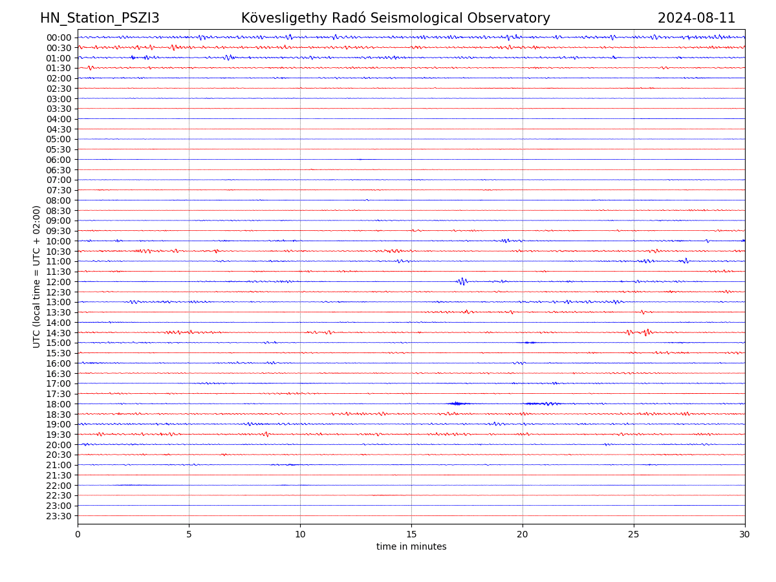This screenshot has height=582, width=776.
Task: Select the 12:00 row label
Action: [x=58, y=282]
